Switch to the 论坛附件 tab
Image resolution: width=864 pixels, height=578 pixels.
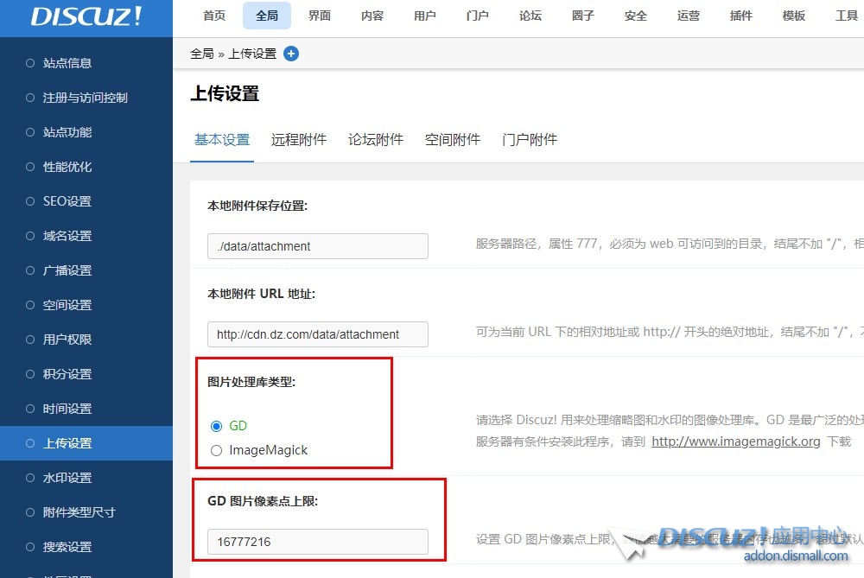tap(376, 140)
